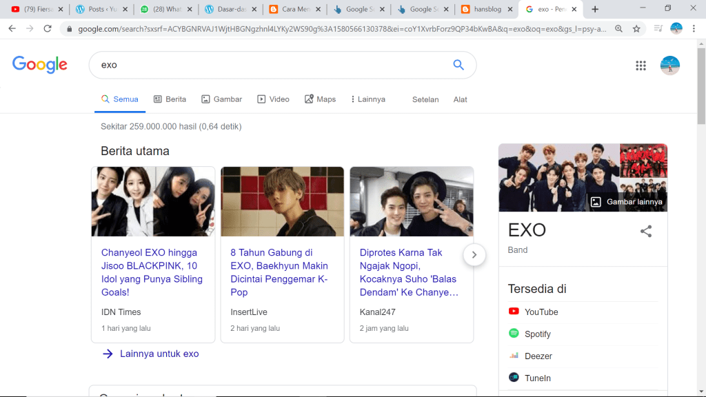Switch to the Berita results tab
The width and height of the screenshot is (706, 397).
click(170, 99)
